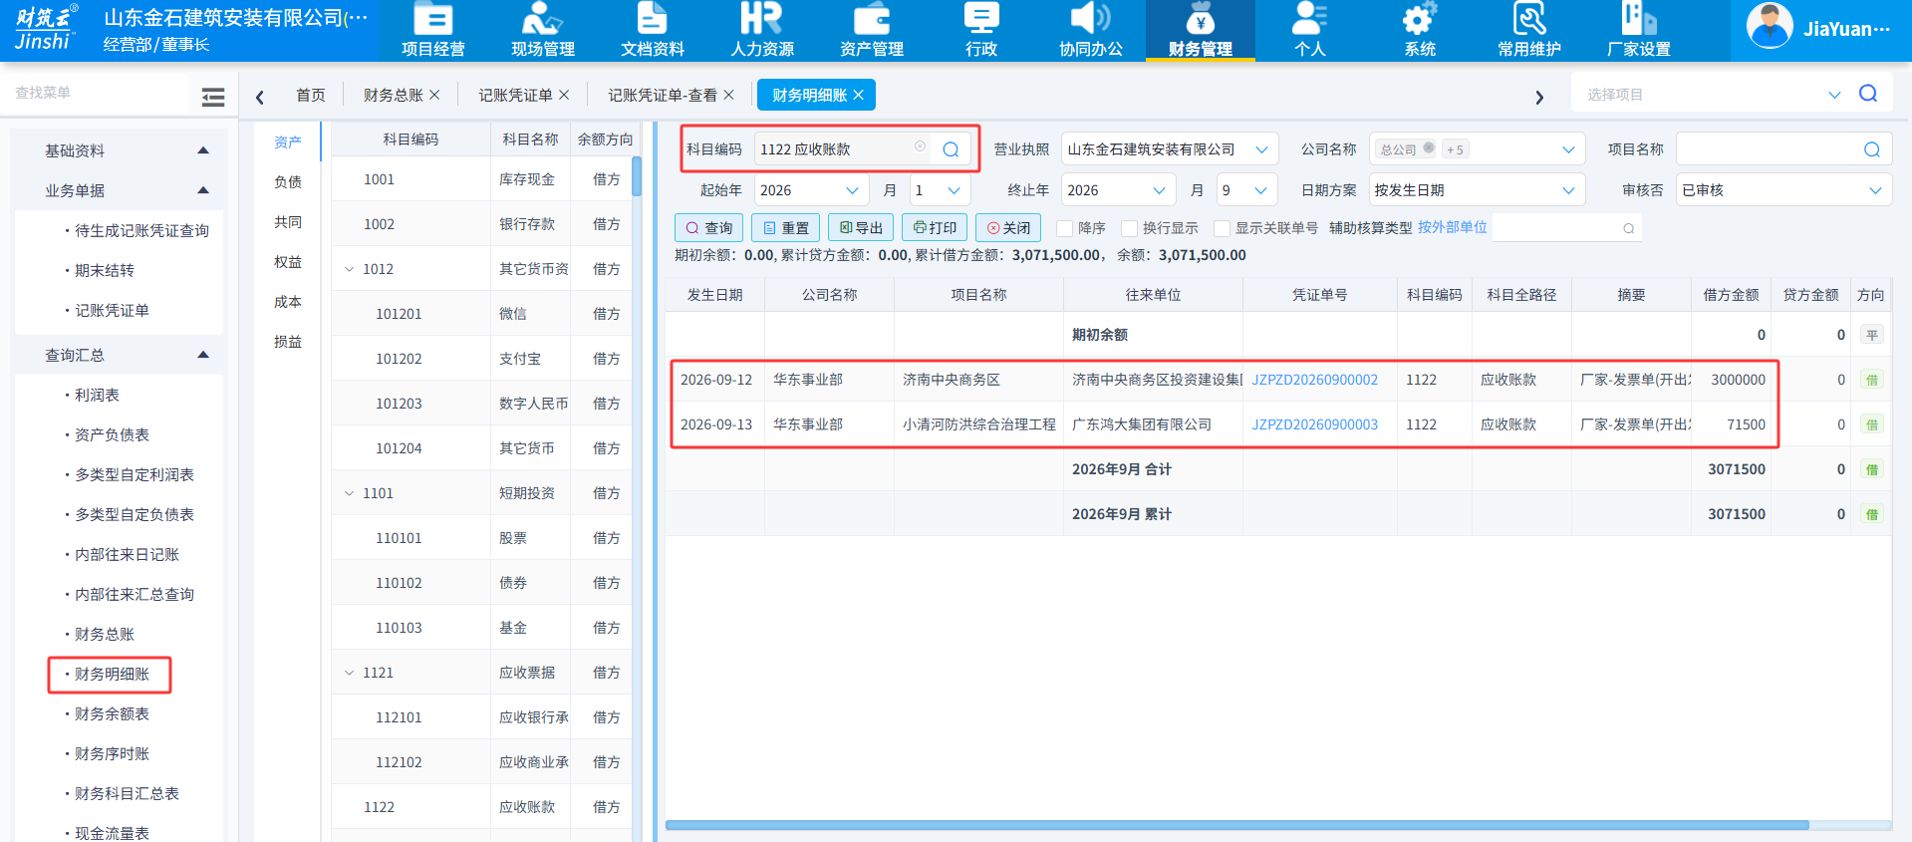Open the 终止 month 9 dropdown
Viewport: 1912px width, 842px height.
(1247, 190)
